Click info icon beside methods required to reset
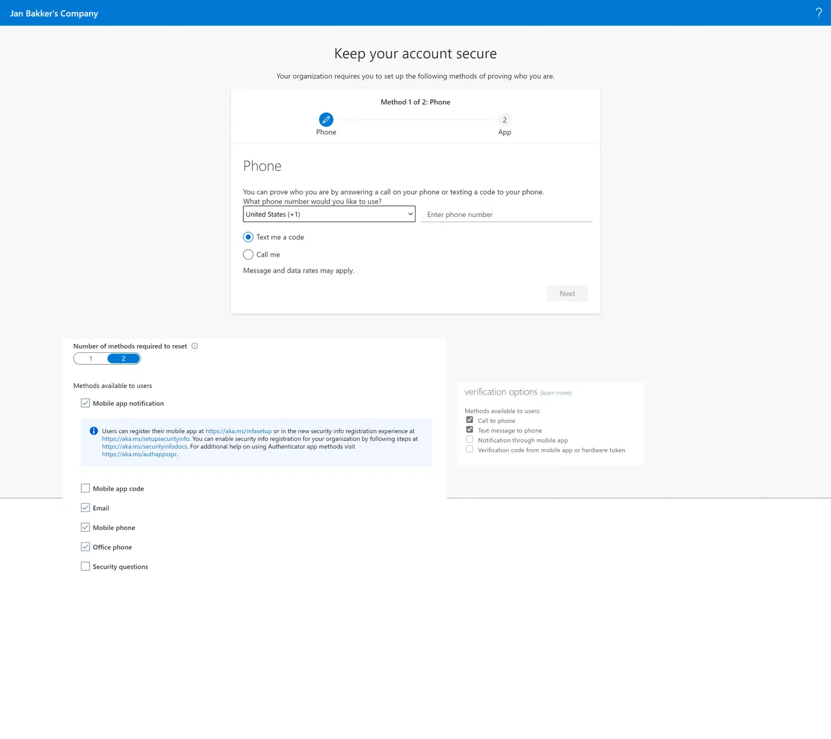The width and height of the screenshot is (831, 739). [x=195, y=346]
